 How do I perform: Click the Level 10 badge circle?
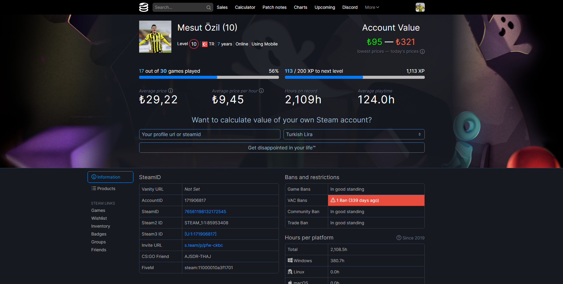click(x=194, y=44)
